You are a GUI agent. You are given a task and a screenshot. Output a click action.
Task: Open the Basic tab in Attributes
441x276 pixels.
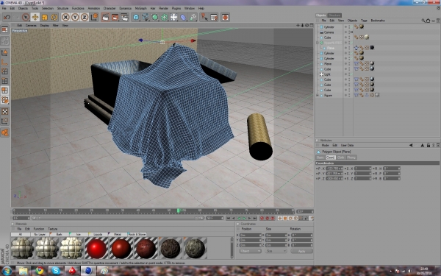pos(320,158)
